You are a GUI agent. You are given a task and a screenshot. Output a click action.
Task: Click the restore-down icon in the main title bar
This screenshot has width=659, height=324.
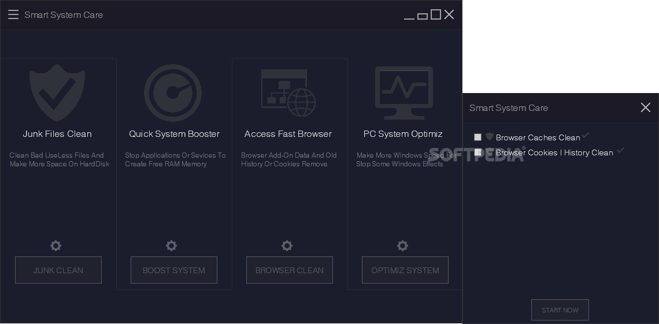pos(423,16)
